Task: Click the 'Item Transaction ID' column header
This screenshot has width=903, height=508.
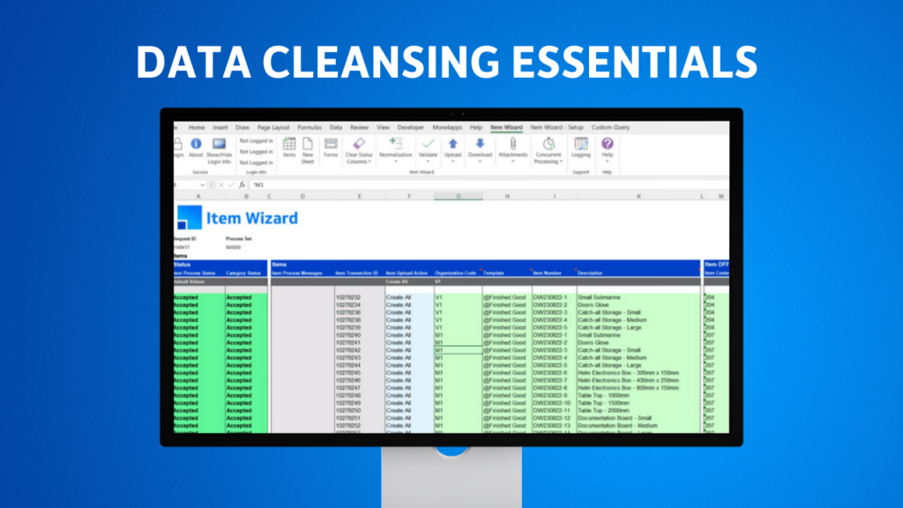Action: 356,273
